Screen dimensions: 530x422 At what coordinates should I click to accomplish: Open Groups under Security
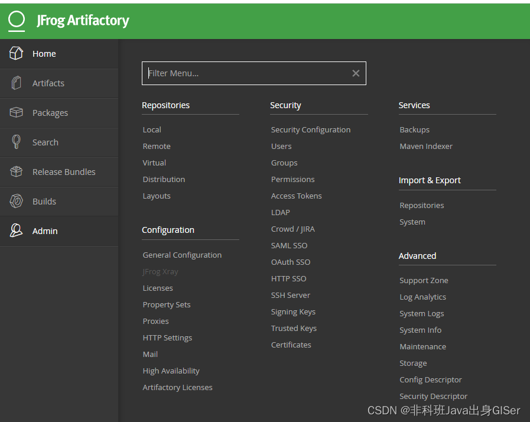(x=284, y=163)
